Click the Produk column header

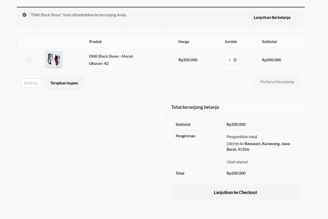pyautogui.click(x=95, y=42)
